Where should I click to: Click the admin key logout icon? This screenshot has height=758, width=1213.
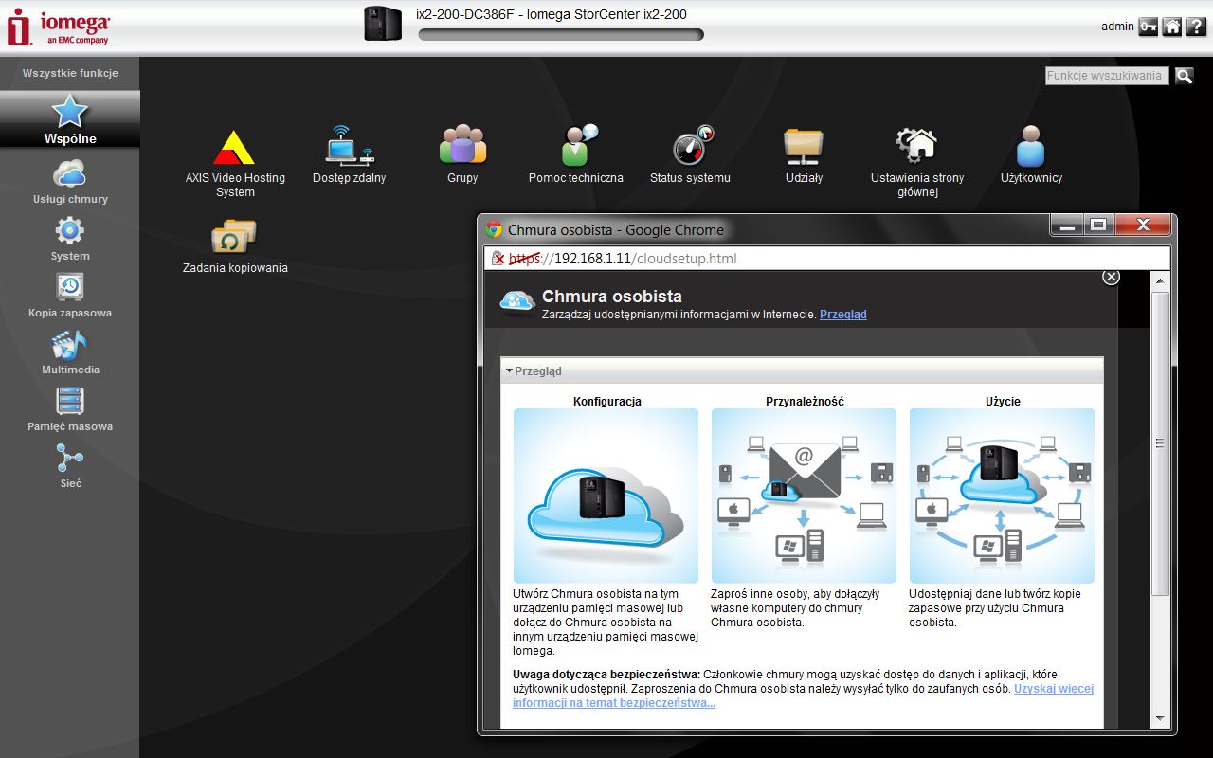(x=1148, y=27)
